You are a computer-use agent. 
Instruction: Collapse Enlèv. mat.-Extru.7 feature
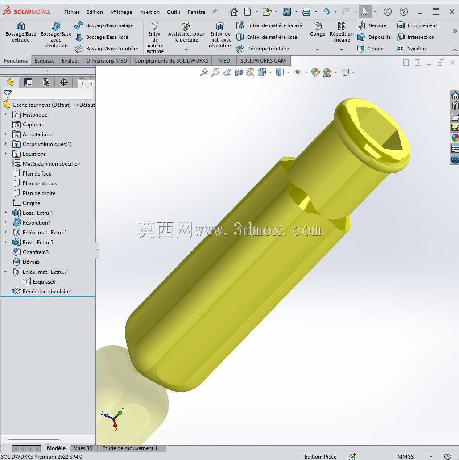point(5,272)
